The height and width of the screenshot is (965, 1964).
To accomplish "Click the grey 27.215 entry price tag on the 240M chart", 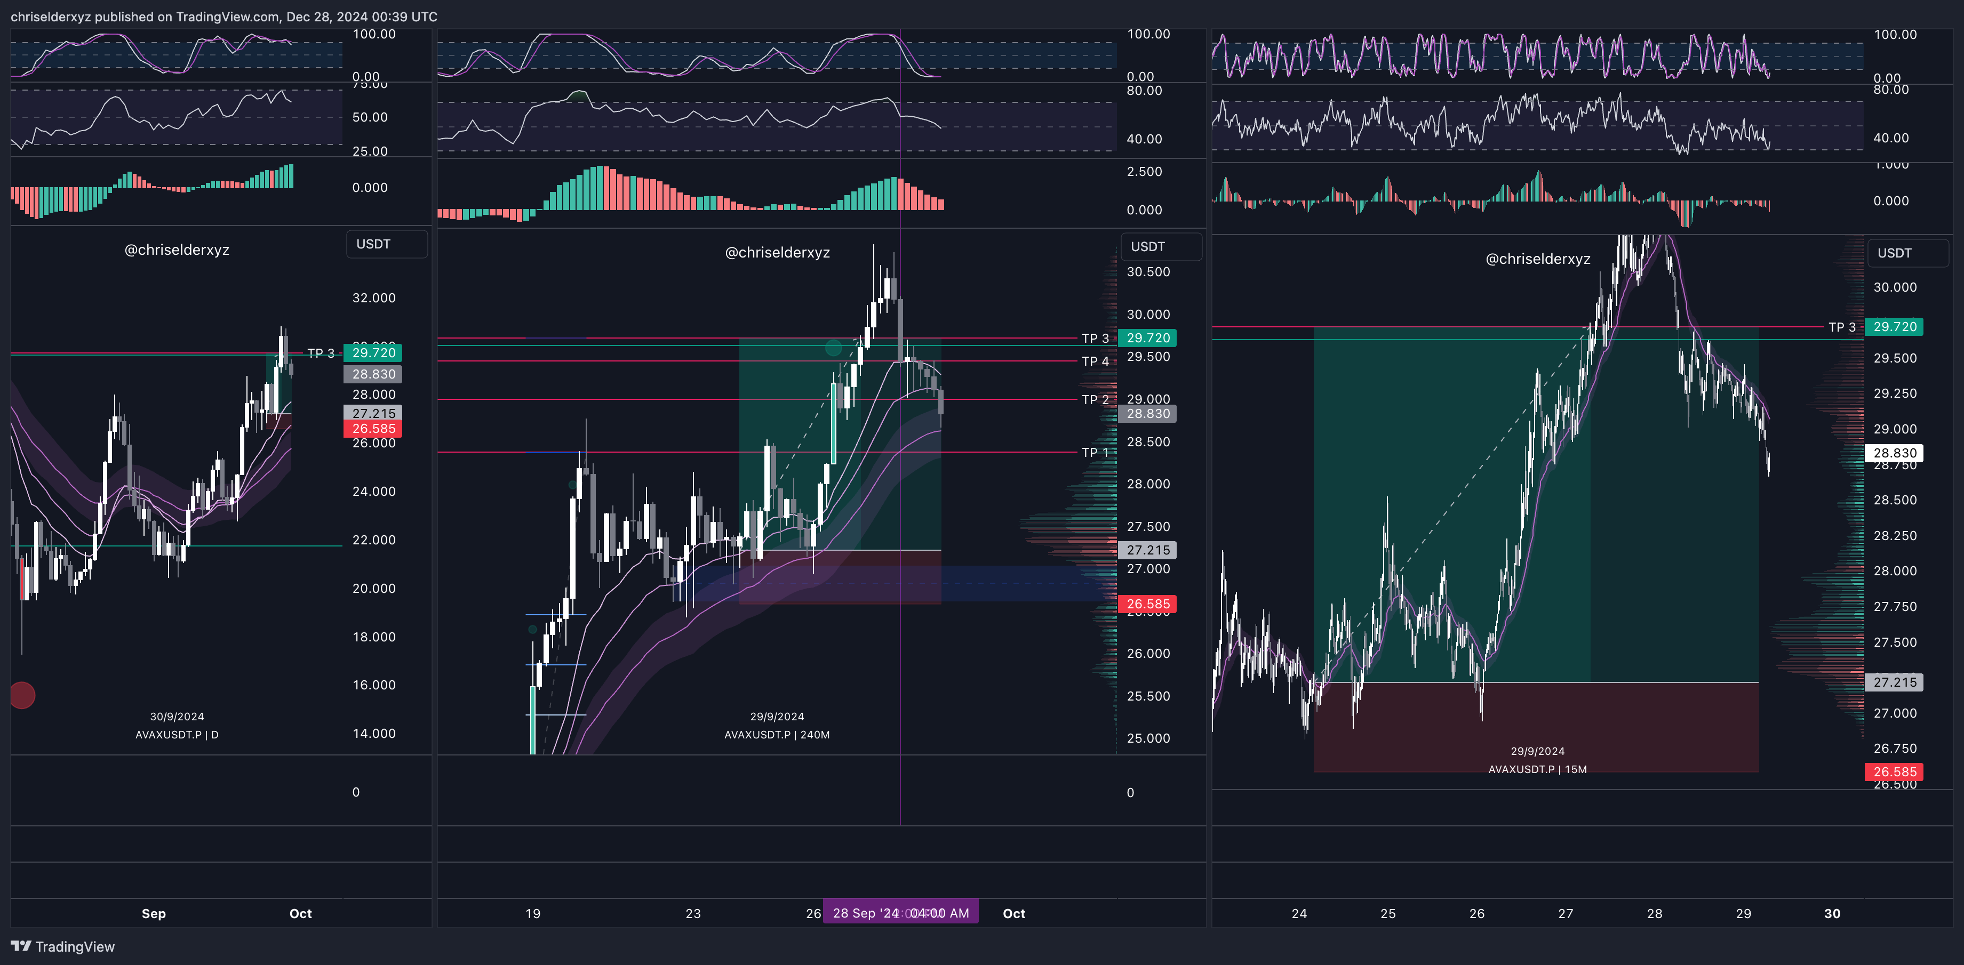I will [x=1147, y=550].
